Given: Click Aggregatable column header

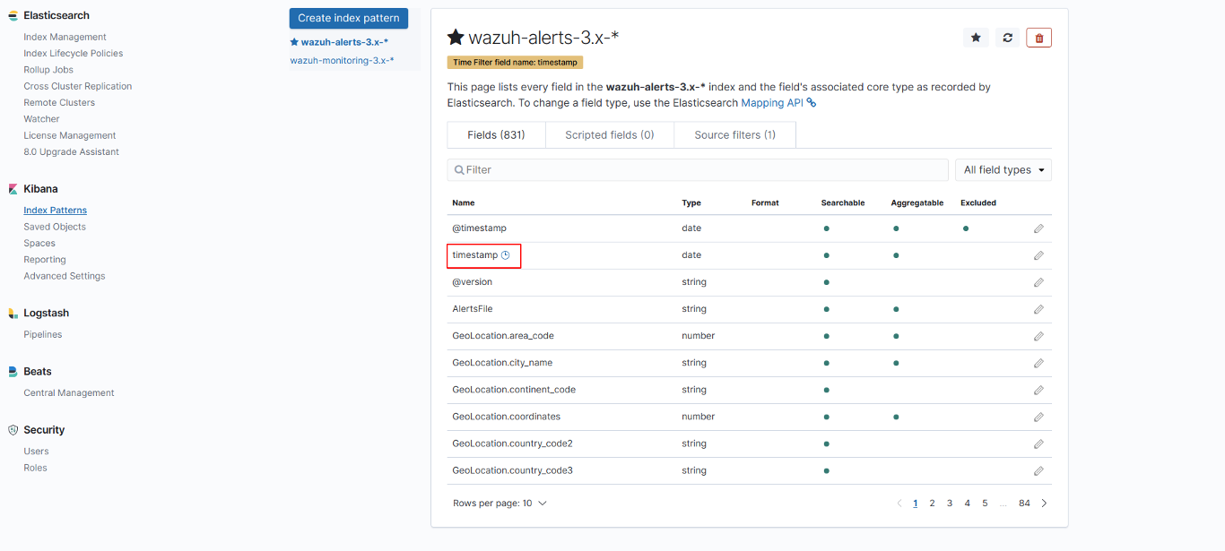Looking at the screenshot, I should 917,203.
